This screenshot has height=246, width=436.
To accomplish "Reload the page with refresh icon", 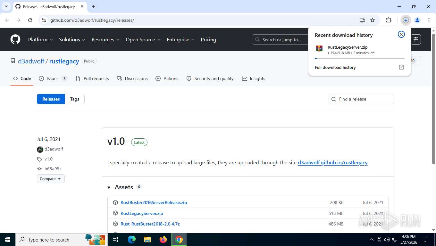I will tap(30, 20).
